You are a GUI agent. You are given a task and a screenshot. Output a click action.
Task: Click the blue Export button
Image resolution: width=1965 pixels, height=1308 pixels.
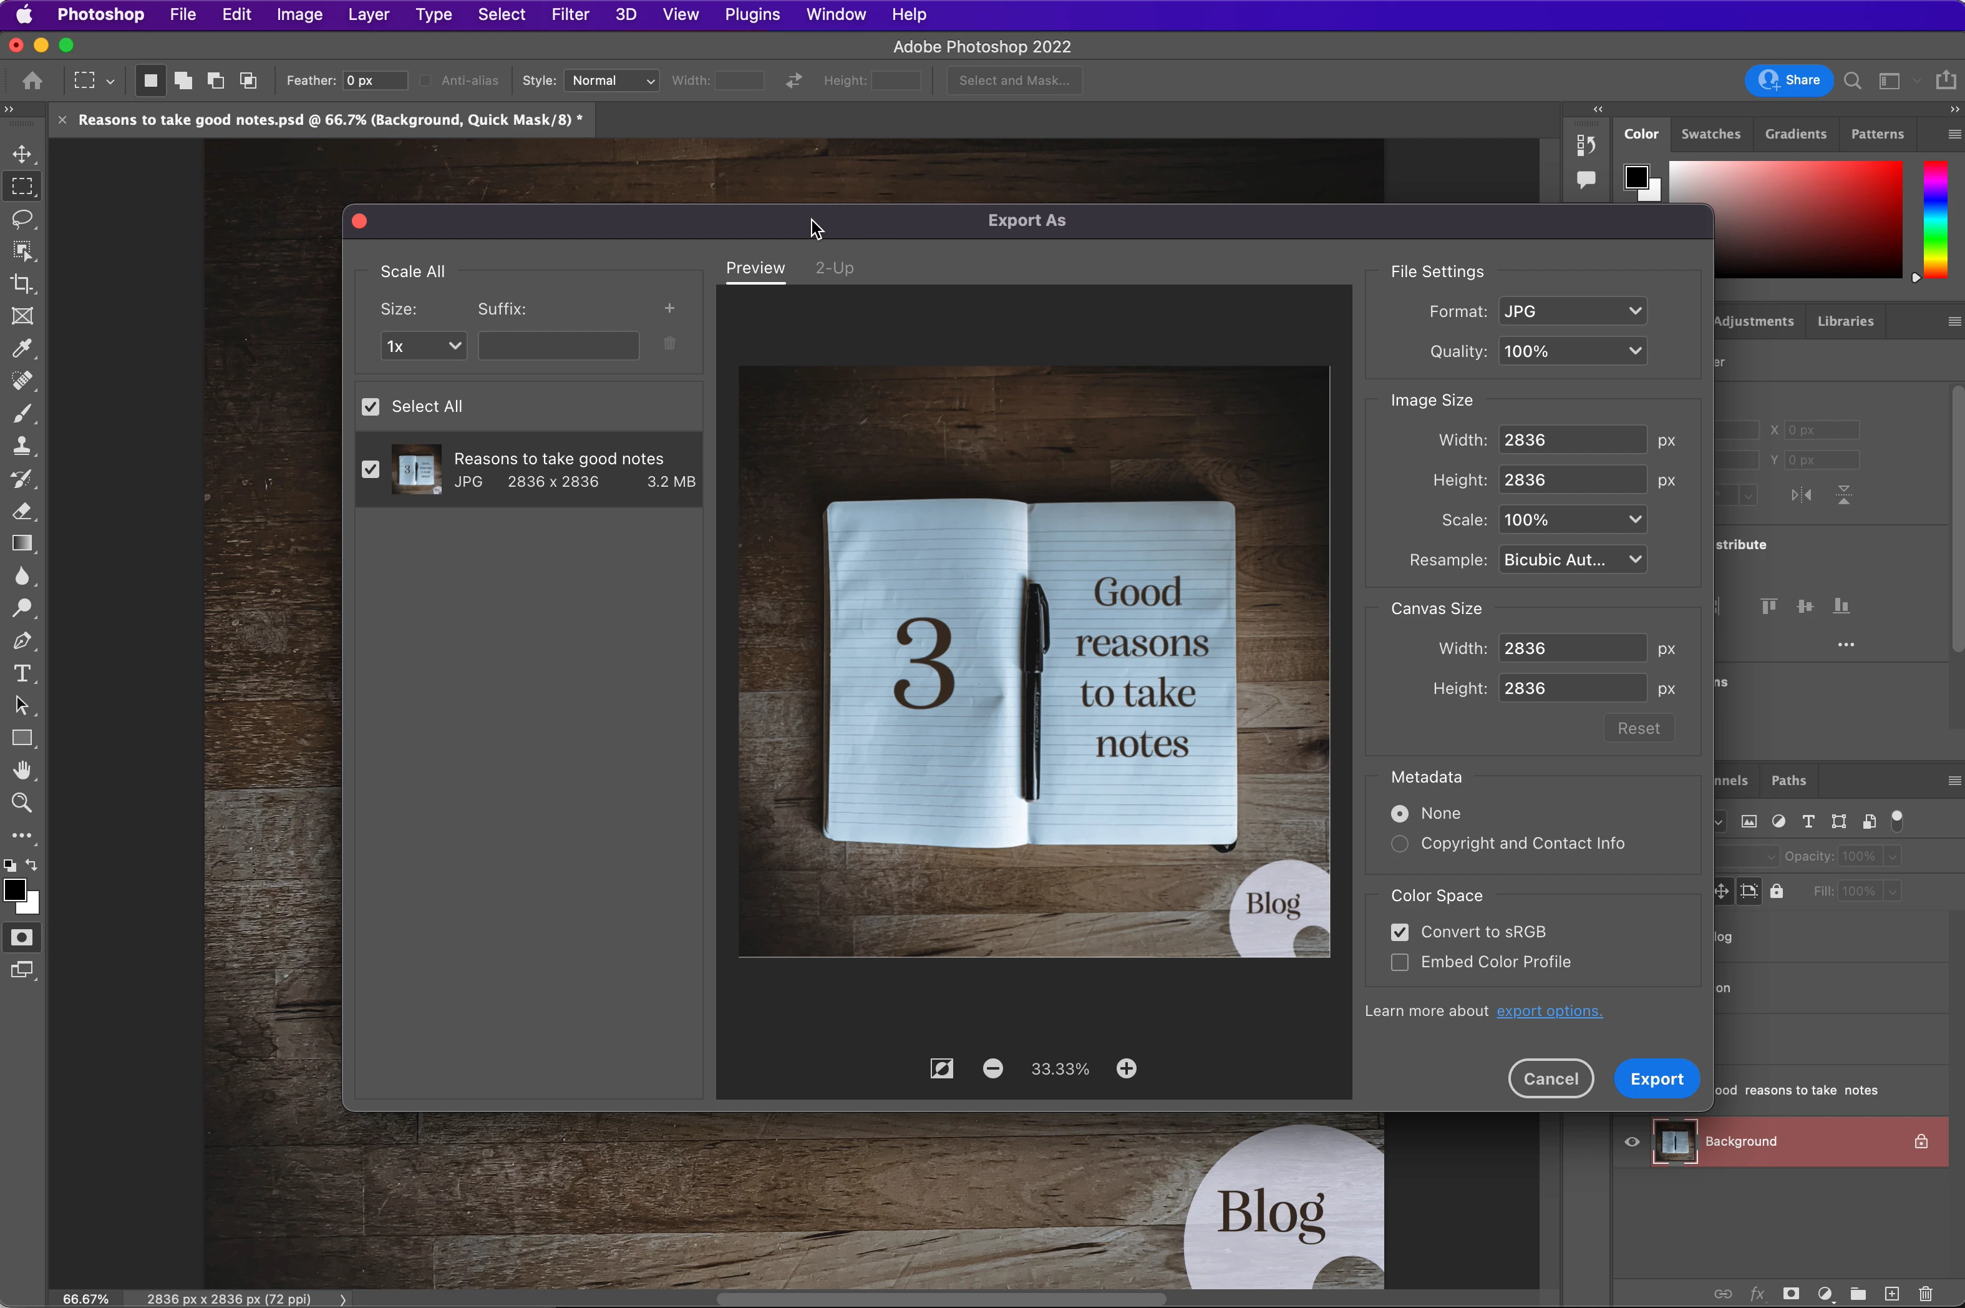click(1656, 1078)
